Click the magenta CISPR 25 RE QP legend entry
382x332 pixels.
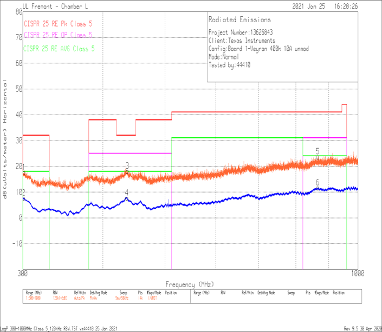click(58, 35)
